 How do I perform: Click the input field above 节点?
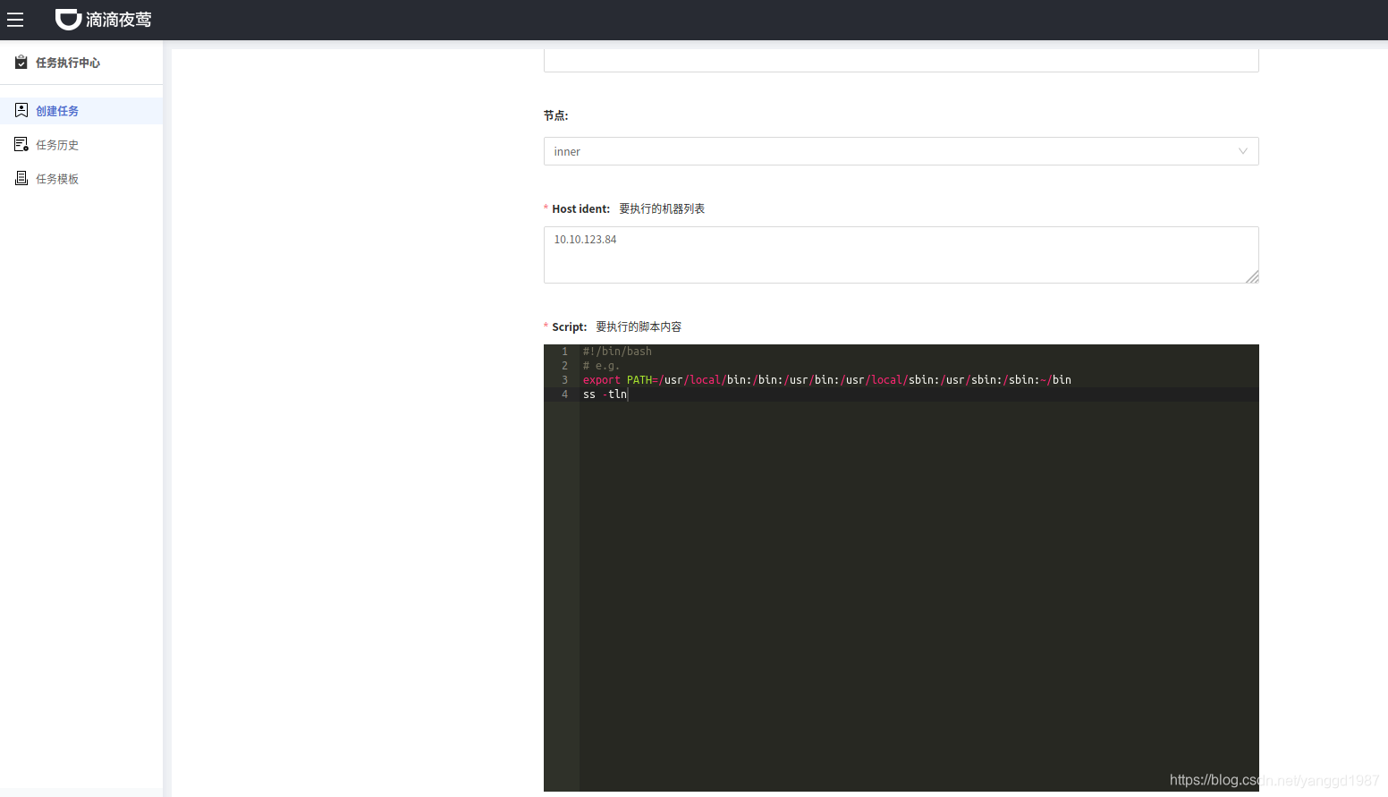(x=901, y=61)
